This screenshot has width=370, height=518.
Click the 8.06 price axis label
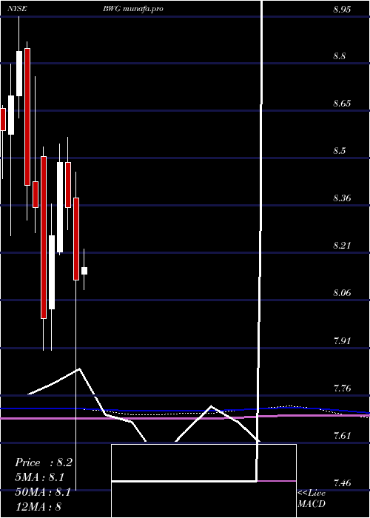point(342,293)
